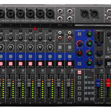Switch fader mode to monitor B
111x111 pixels.
tap(79, 83)
